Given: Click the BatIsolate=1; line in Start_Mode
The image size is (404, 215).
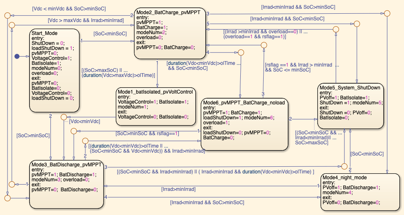Looking at the screenshot, I should click(x=46, y=63).
